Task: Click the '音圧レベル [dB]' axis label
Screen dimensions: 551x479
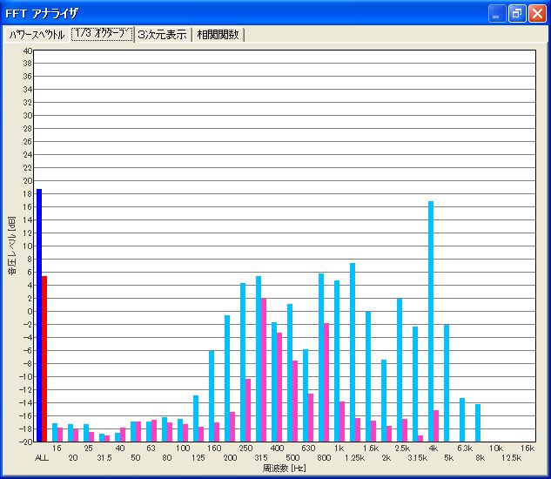Action: coord(11,246)
